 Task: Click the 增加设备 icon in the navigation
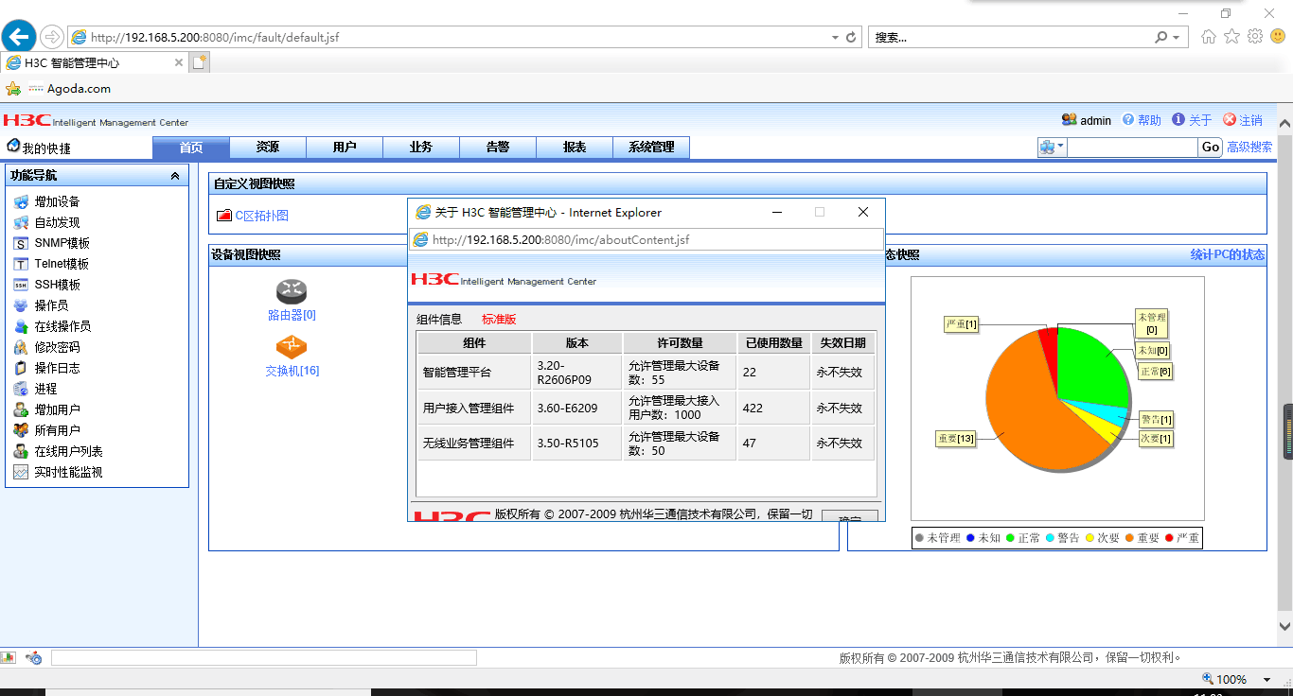[21, 201]
